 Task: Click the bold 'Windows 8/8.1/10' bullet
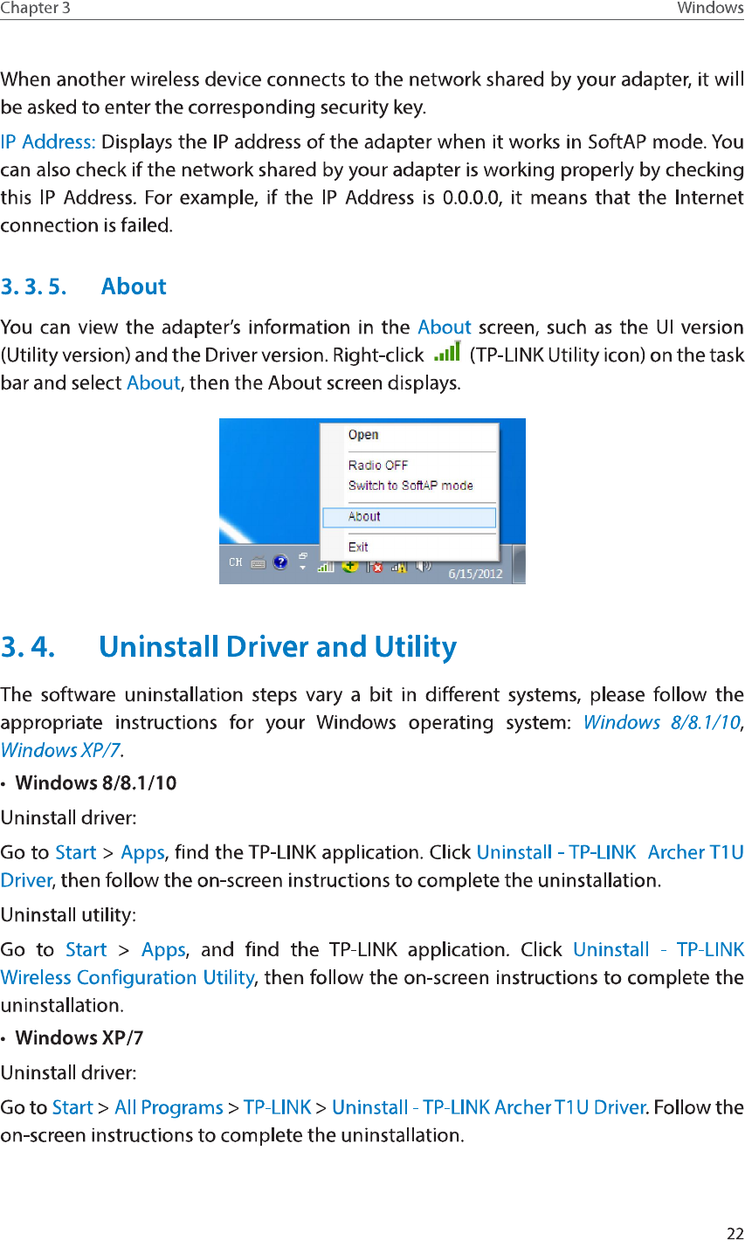tap(96, 782)
